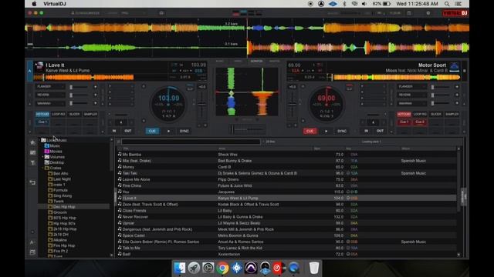Select left deck SLICER pad tab

pyautogui.click(x=74, y=115)
